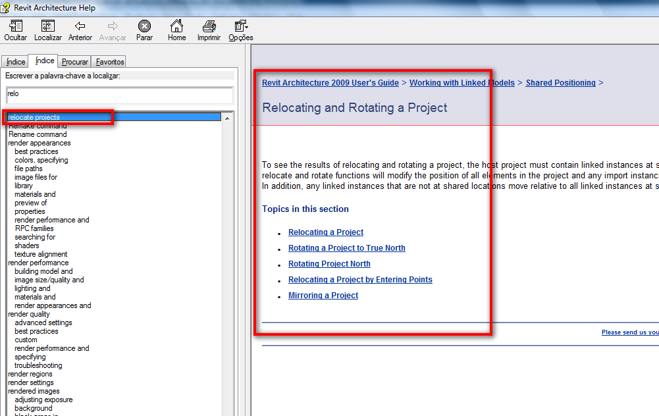Open the Favoritos tab
This screenshot has height=416, width=659.
point(110,62)
